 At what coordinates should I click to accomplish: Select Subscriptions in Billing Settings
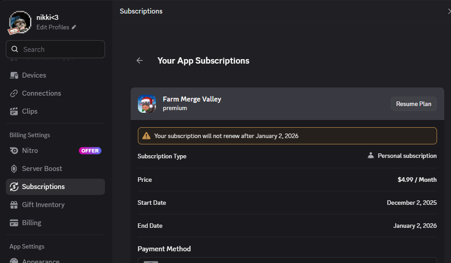pyautogui.click(x=43, y=187)
